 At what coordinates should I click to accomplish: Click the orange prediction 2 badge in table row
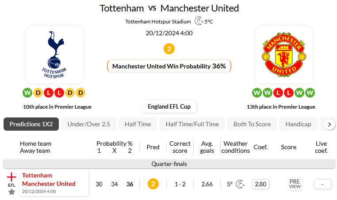coord(153,184)
